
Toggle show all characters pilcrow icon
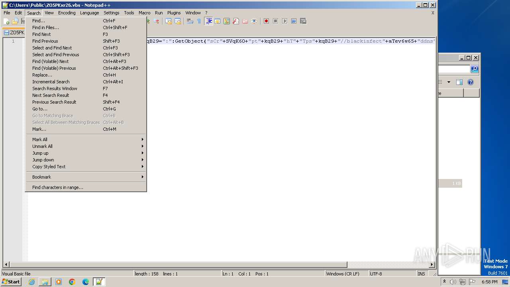tap(199, 21)
